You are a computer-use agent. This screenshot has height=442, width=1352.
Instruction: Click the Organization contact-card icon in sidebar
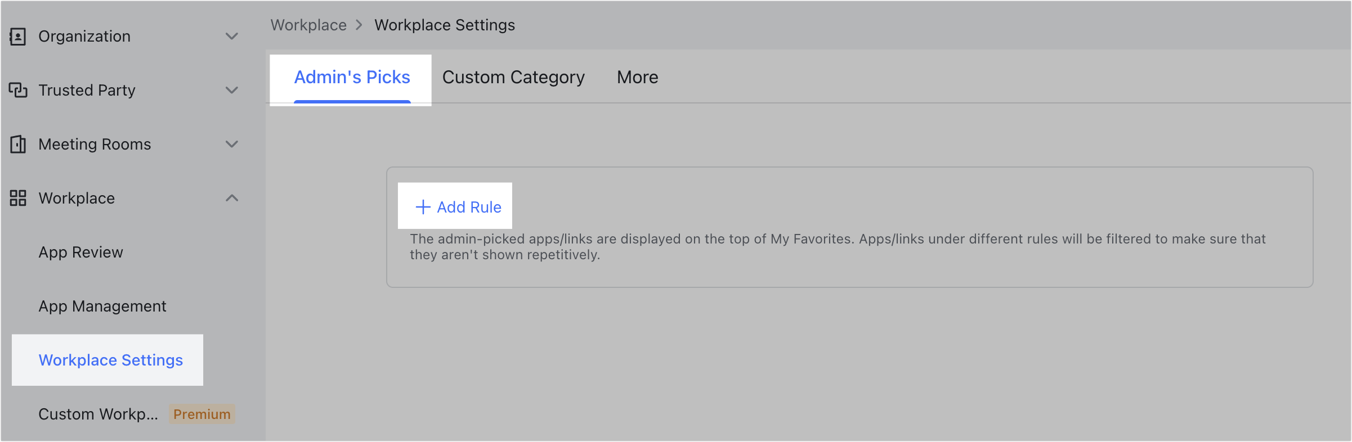[18, 37]
